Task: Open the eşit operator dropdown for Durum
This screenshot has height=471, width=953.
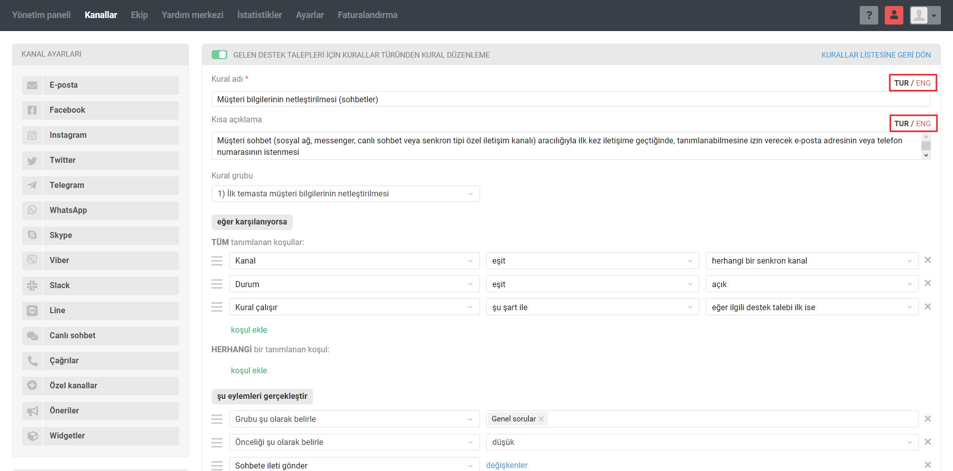Action: point(592,284)
